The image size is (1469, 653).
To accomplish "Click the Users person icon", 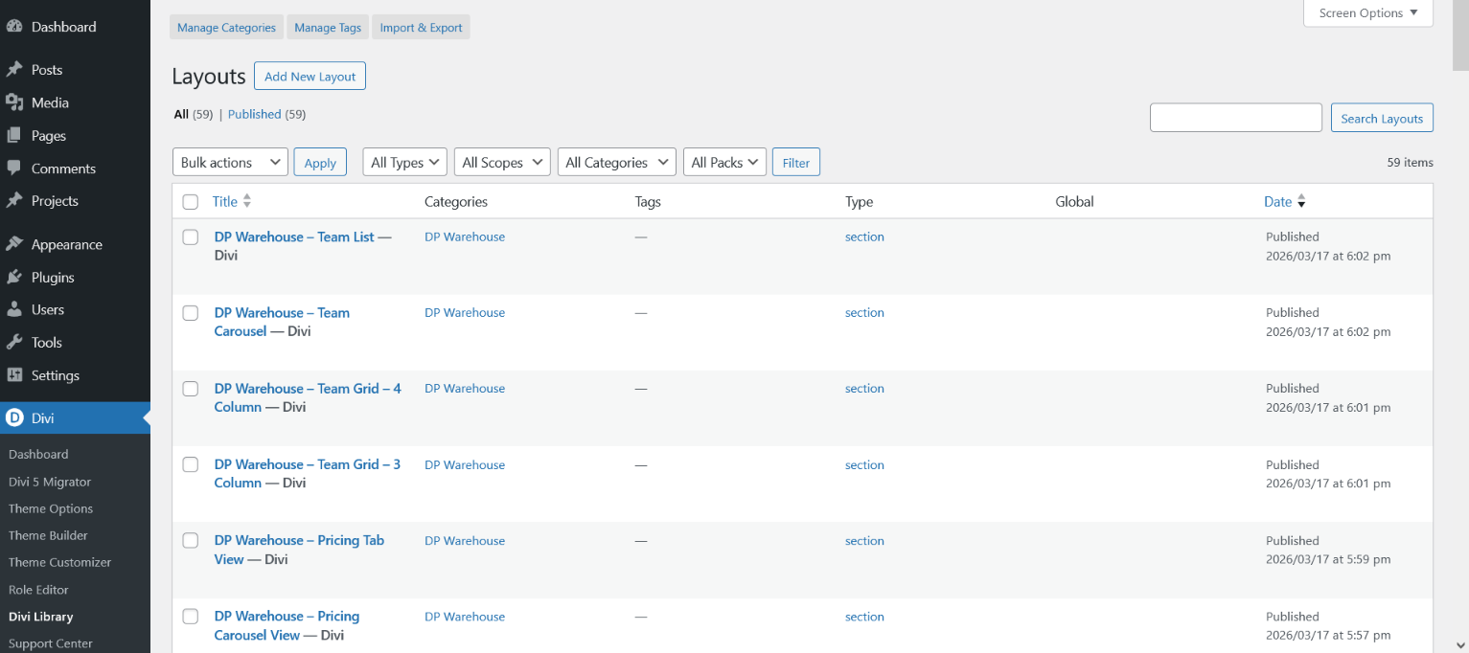I will pyautogui.click(x=14, y=309).
